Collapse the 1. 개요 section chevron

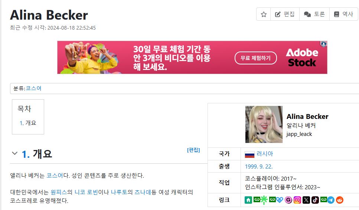point(14,153)
